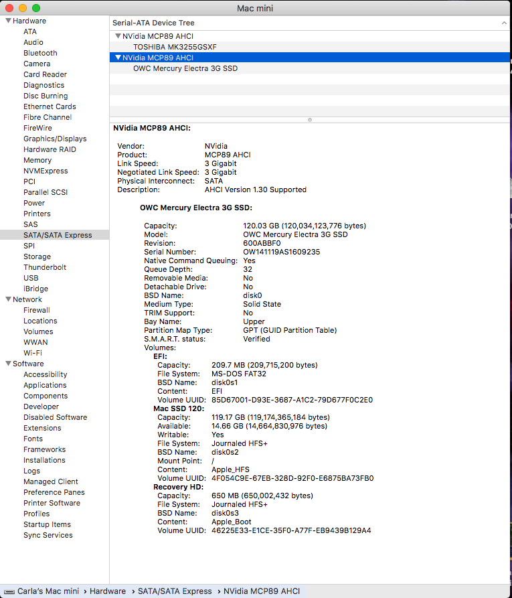Open Bluetooth hardware info
512x598 pixels.
pyautogui.click(x=40, y=53)
